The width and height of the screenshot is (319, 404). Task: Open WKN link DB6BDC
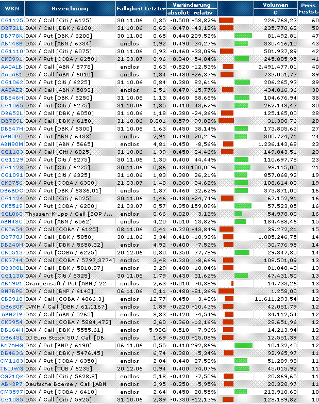pyautogui.click(x=12, y=190)
